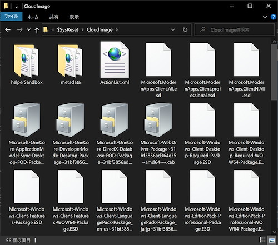This screenshot has width=278, height=245.
Task: Select Microsoft-WebDriver-Package cab icon
Action: (x=158, y=120)
